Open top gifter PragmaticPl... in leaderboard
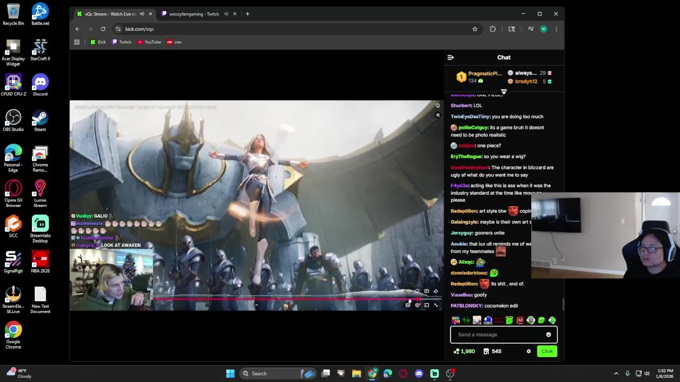The width and height of the screenshot is (680, 382). 479,77
